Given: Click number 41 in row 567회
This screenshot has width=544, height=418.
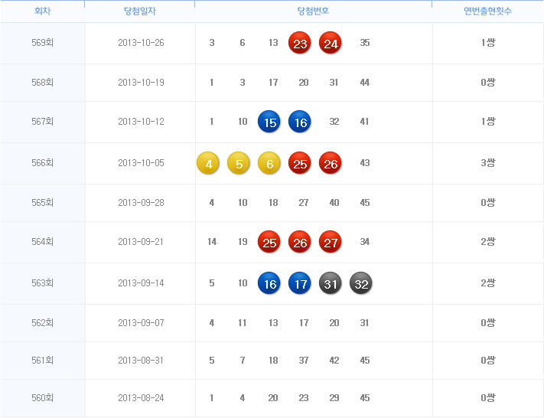Looking at the screenshot, I should click(x=364, y=122).
